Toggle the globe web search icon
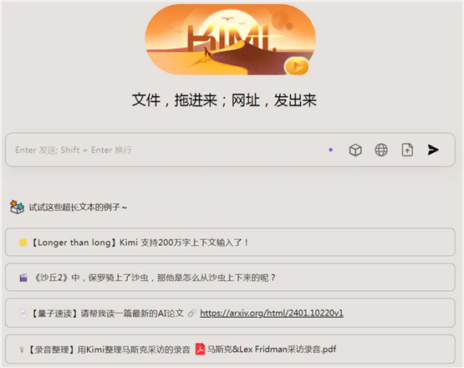Viewport: 464px width, 368px height. (x=381, y=150)
